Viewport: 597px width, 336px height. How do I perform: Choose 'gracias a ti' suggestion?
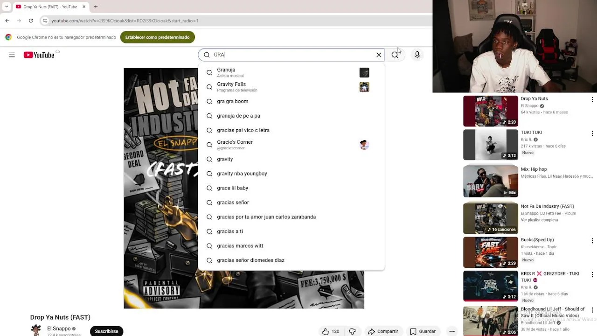click(x=291, y=231)
